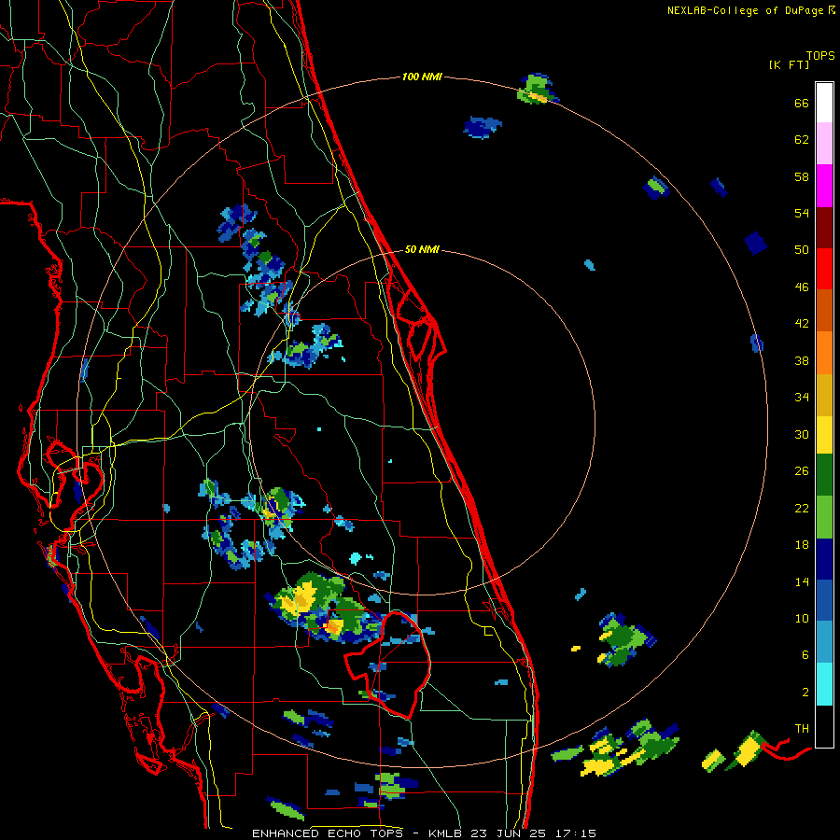Click the TOPS legend title

(820, 55)
